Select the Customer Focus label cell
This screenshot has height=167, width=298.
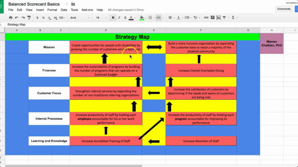tap(49, 93)
